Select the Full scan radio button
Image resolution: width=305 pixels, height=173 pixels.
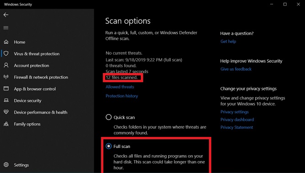tap(108, 146)
